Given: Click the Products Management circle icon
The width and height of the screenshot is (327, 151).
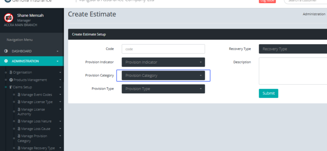Looking at the screenshot, I should click(11, 80).
